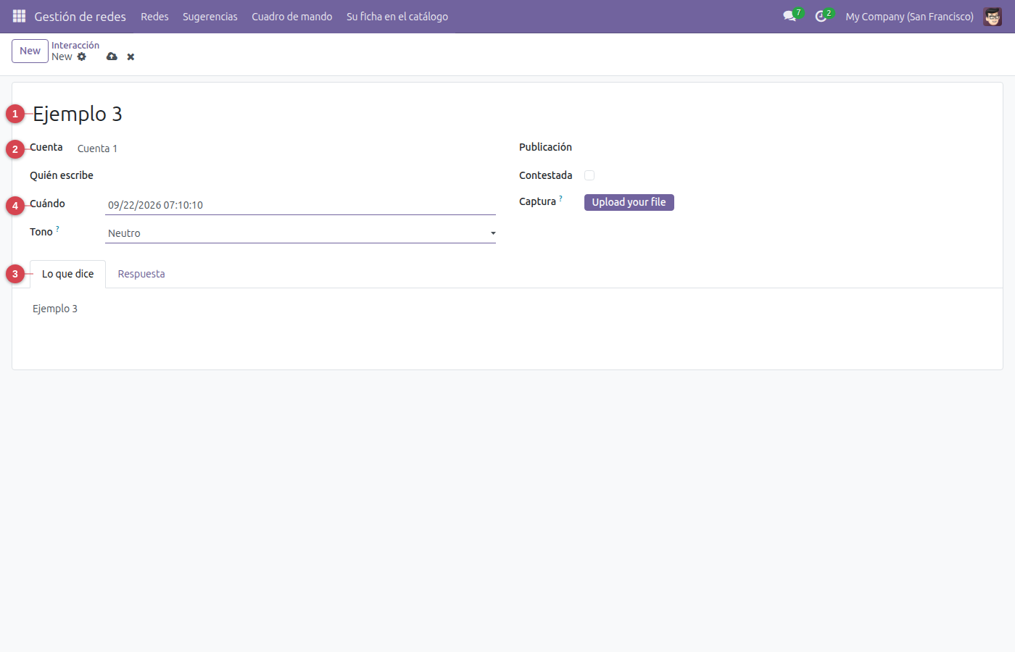Click the Quién escribe empty field
Screen dimensions: 1015x652
tap(300, 175)
